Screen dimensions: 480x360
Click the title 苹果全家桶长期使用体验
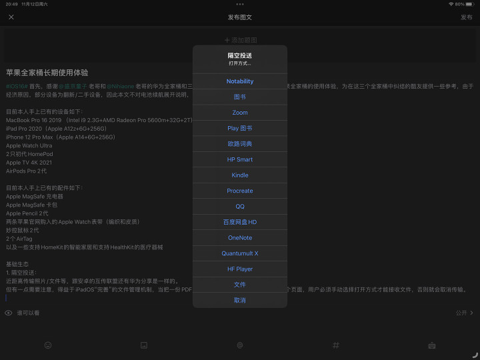coord(47,73)
